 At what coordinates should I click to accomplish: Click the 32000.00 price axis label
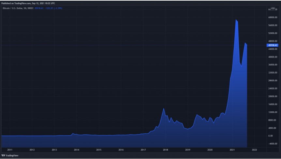click(x=273, y=73)
